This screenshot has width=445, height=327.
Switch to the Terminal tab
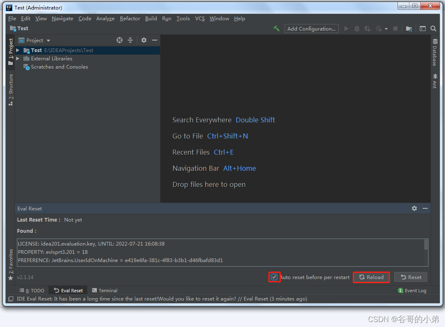click(105, 291)
